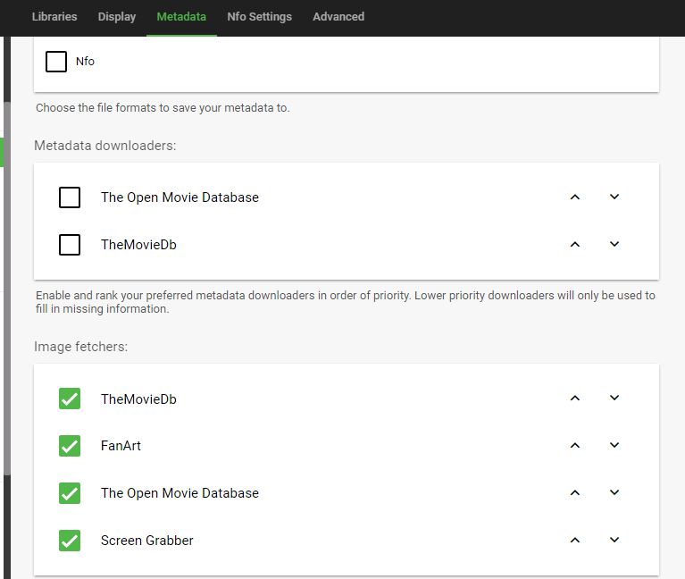Move The Open Movie Database fetcher up

tap(575, 493)
